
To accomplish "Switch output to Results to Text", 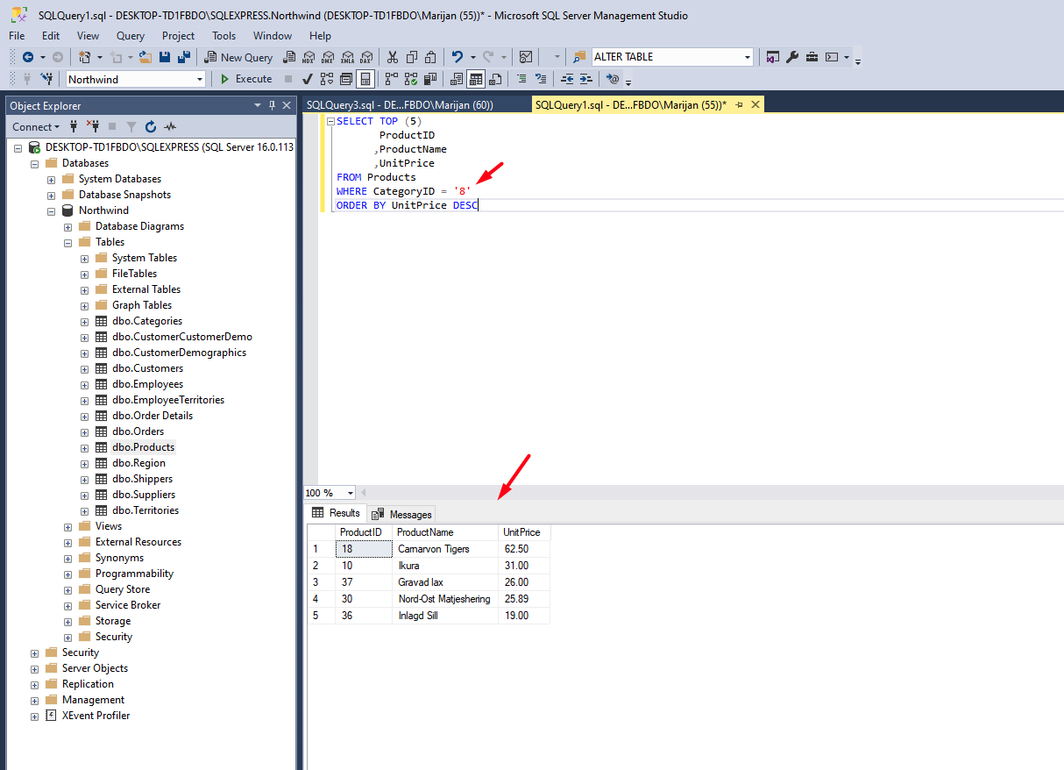I will click(x=457, y=79).
